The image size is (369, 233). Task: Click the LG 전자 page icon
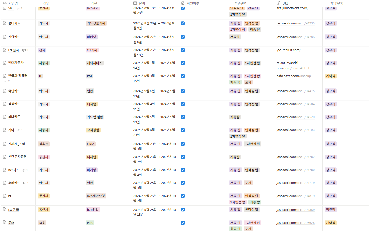[x=5, y=50]
